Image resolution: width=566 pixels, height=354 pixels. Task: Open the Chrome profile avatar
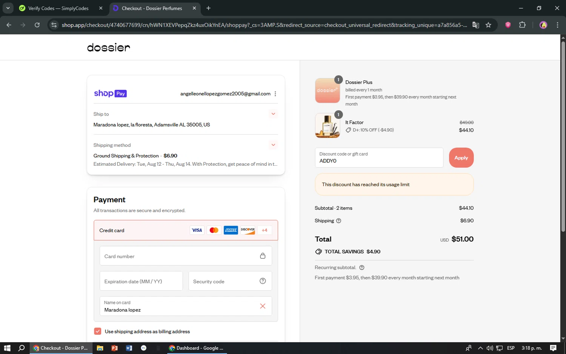point(543,25)
